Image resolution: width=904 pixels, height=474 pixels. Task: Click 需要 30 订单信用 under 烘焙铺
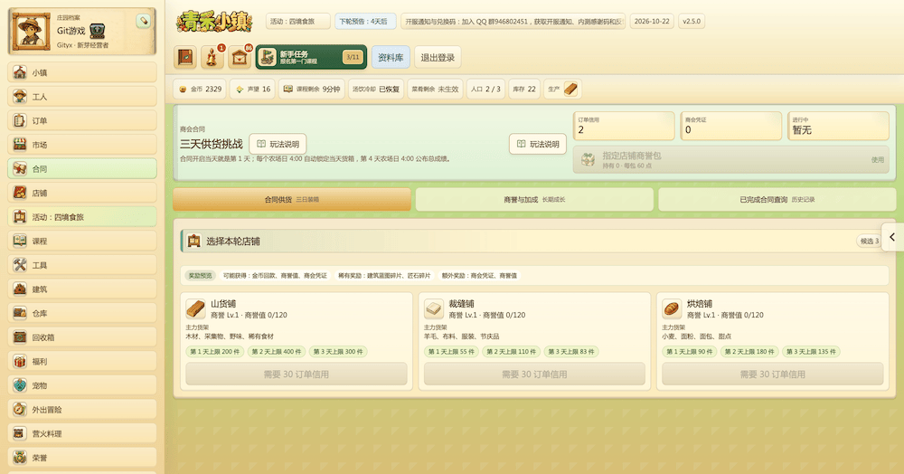773,374
